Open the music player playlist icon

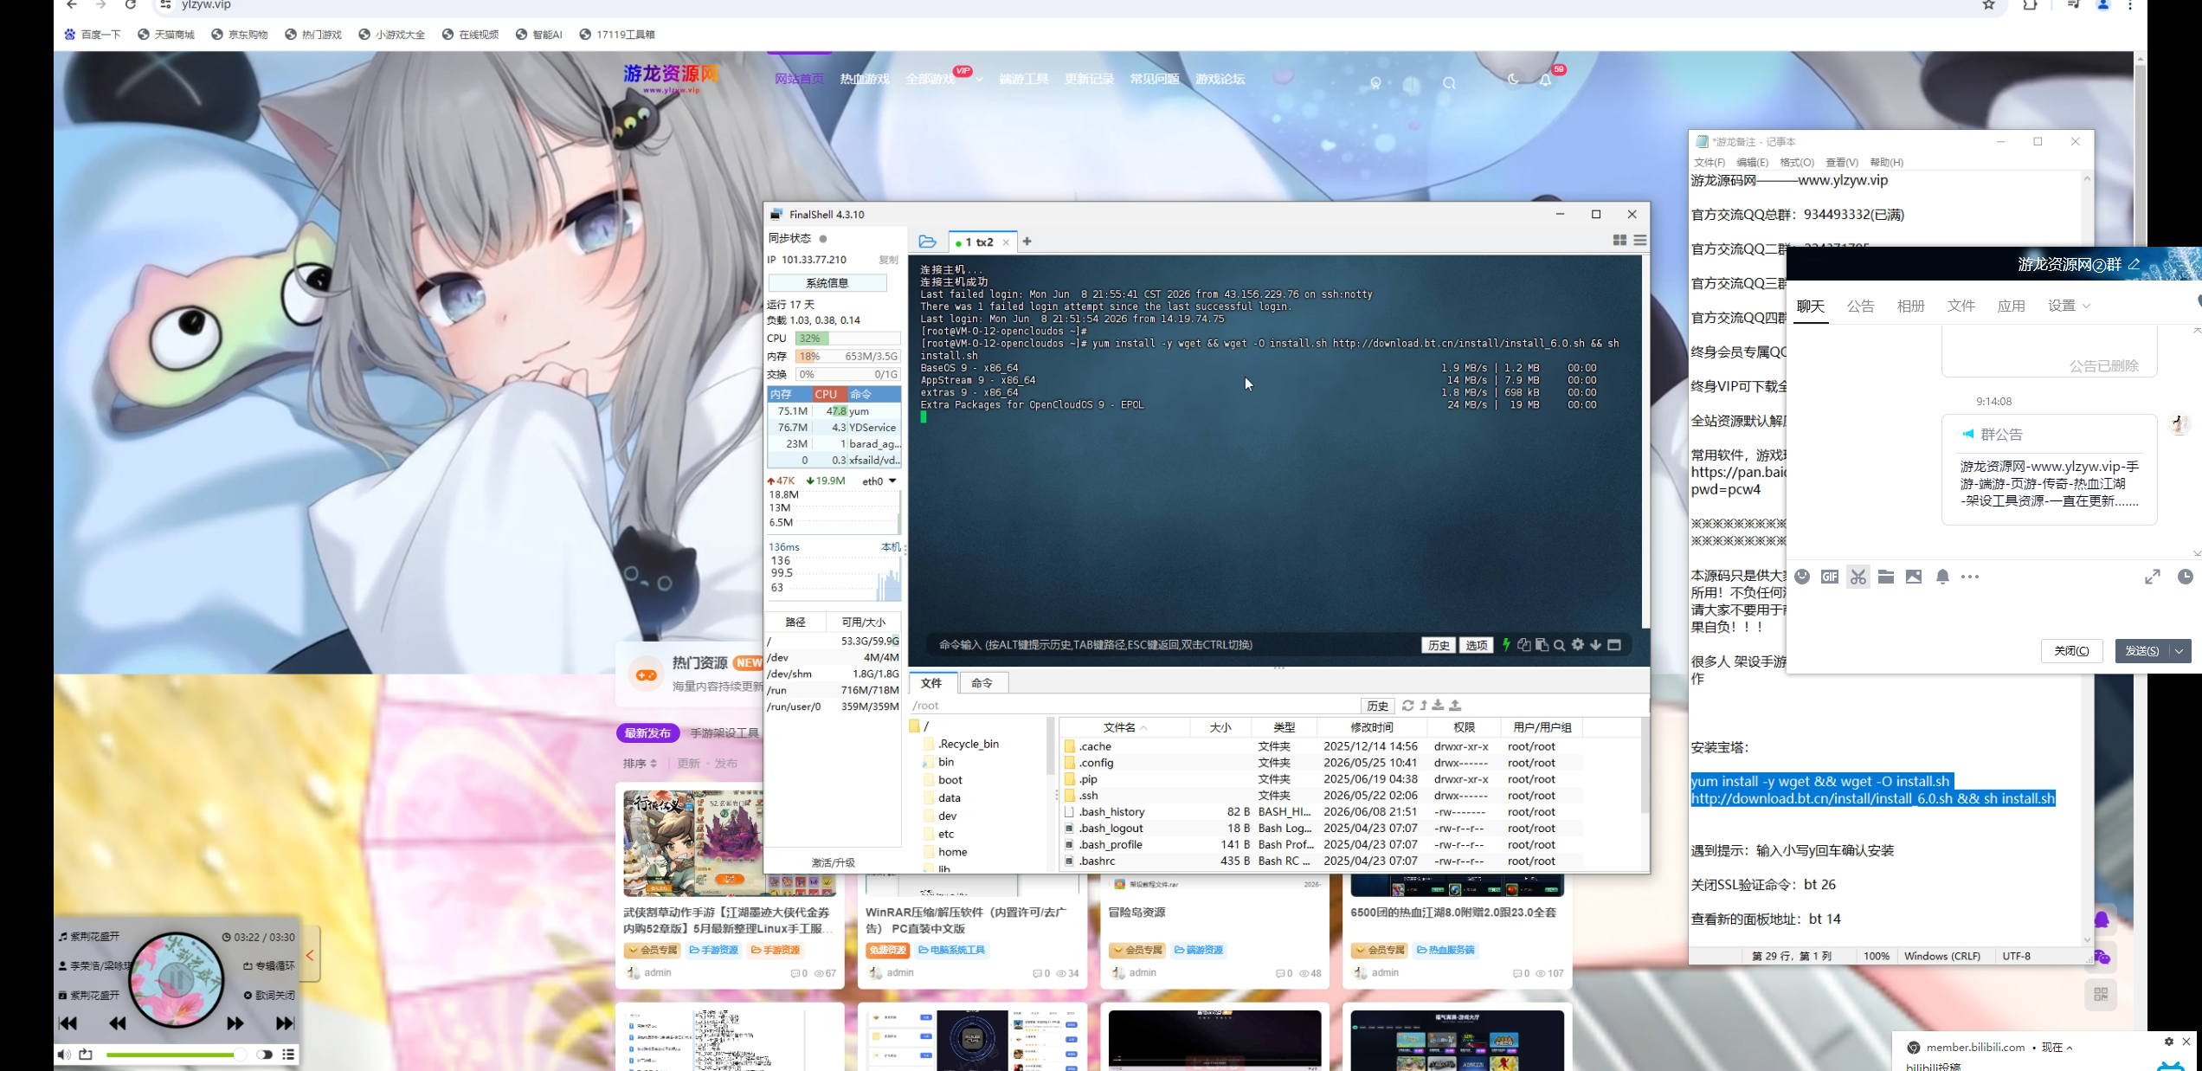click(288, 1054)
